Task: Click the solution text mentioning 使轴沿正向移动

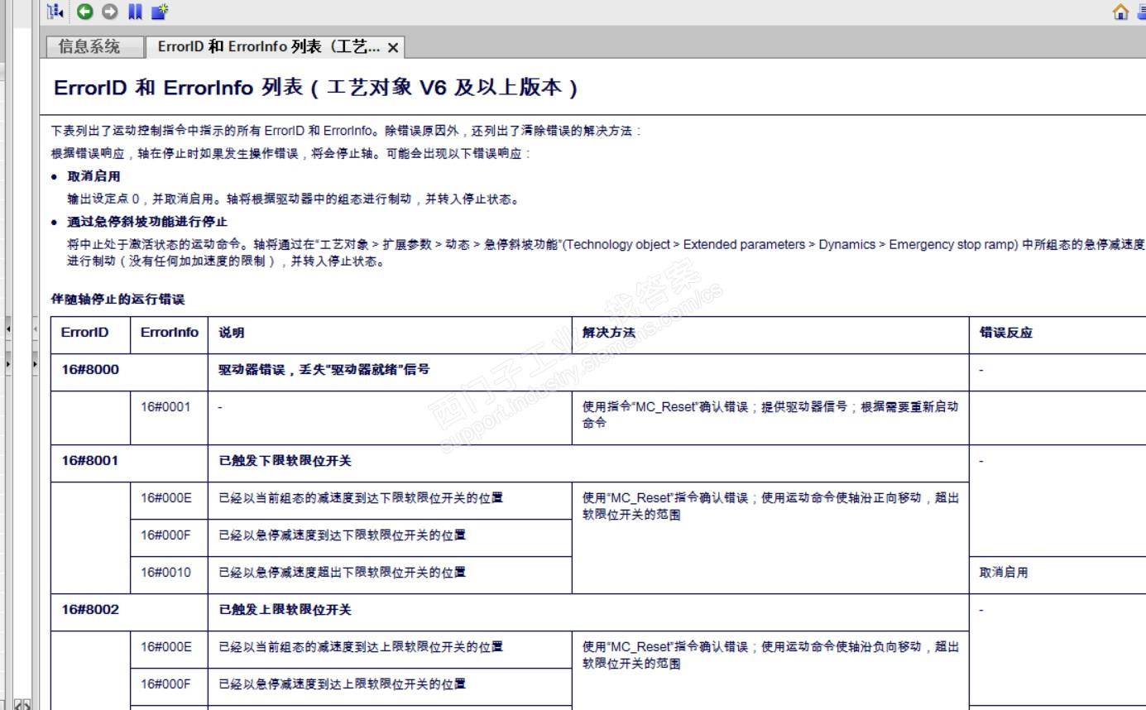Action: coord(770,506)
